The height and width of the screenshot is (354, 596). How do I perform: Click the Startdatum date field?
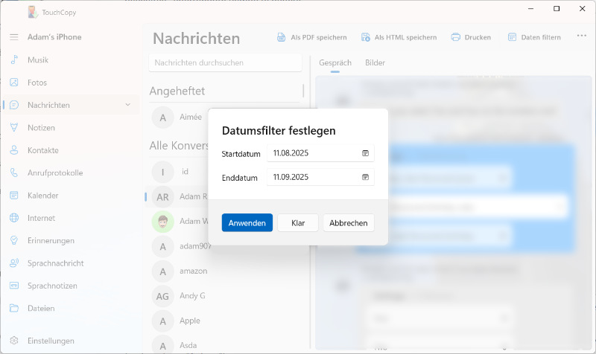(313, 153)
